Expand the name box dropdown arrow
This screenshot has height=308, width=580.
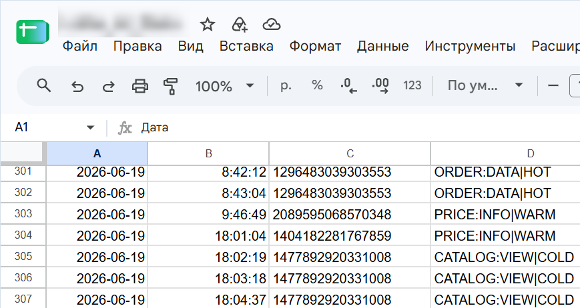90,128
